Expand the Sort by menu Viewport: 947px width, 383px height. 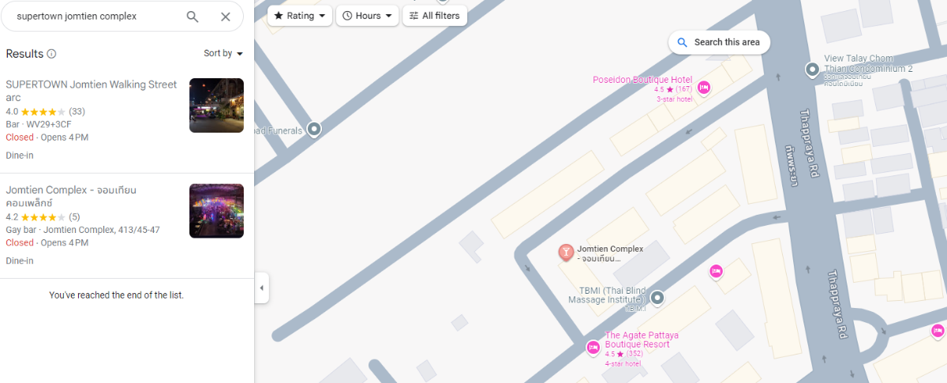point(223,54)
